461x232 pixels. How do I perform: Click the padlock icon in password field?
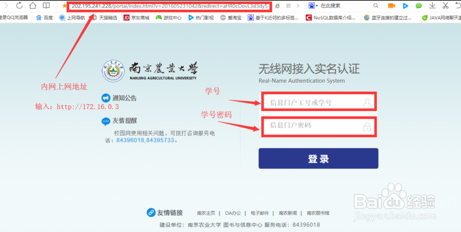[367, 127]
